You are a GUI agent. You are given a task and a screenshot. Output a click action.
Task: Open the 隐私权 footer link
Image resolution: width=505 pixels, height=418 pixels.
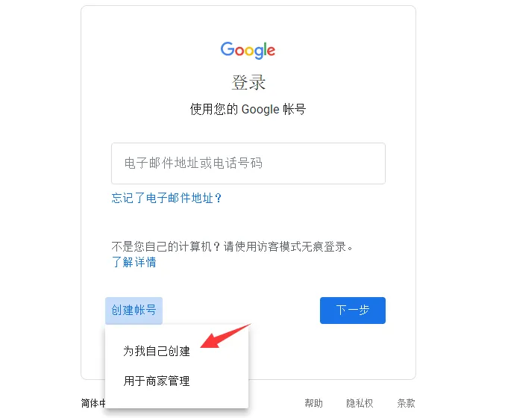360,403
